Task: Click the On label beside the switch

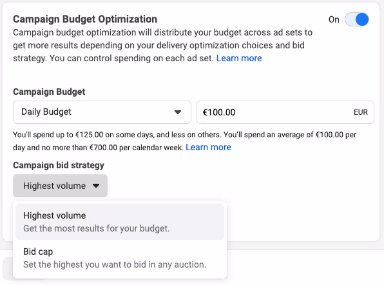Action: tap(334, 19)
